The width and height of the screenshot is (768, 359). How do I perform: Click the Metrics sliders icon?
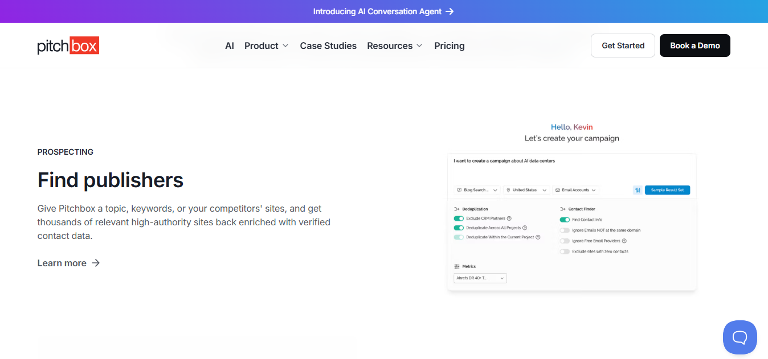coord(457,266)
